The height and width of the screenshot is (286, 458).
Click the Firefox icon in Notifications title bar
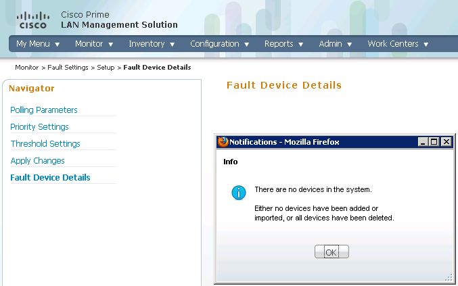pos(223,142)
